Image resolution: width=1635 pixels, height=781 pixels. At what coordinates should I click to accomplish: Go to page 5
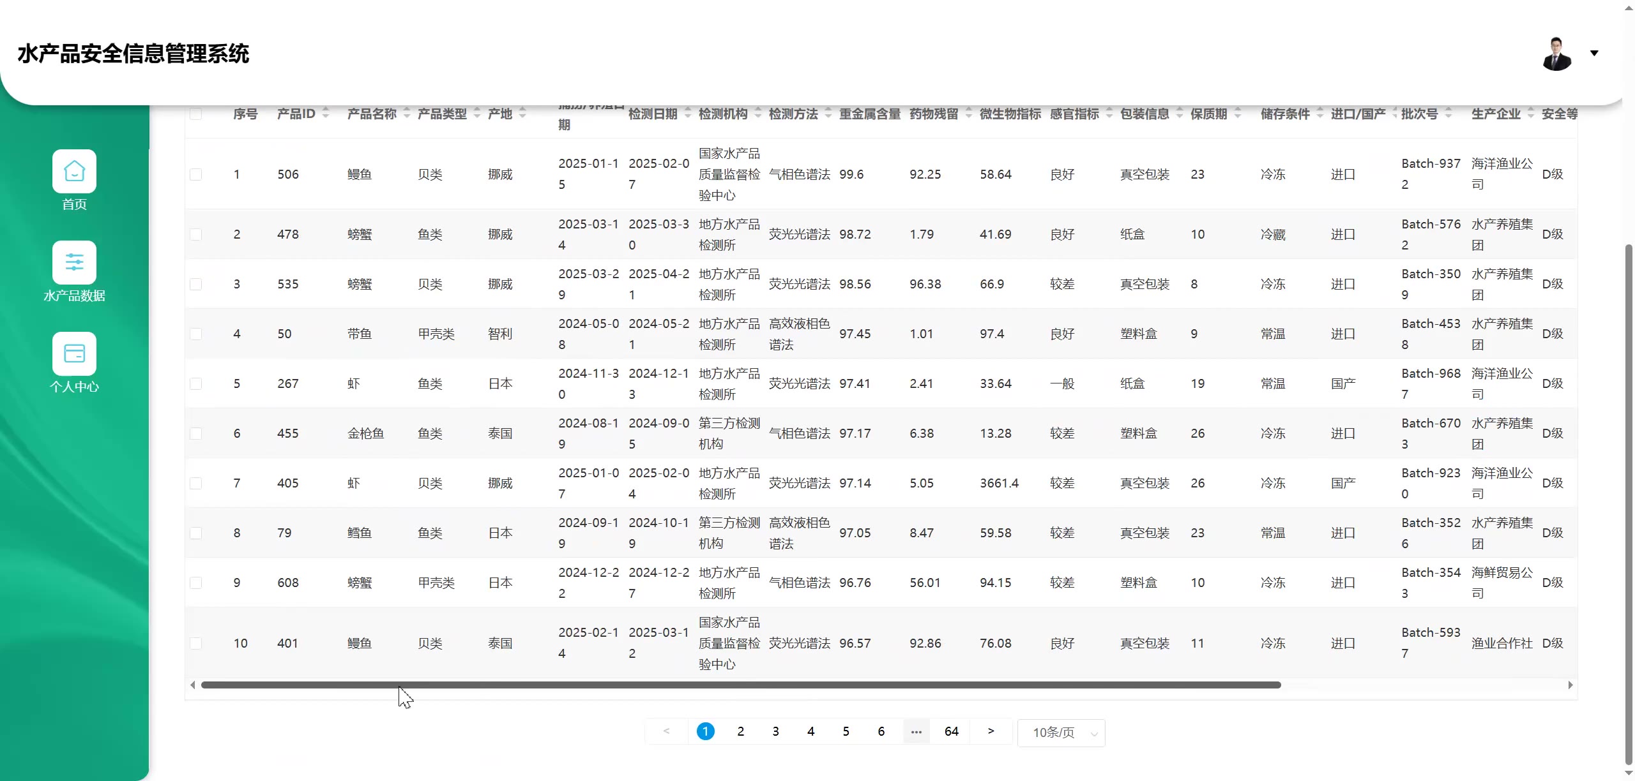[846, 731]
